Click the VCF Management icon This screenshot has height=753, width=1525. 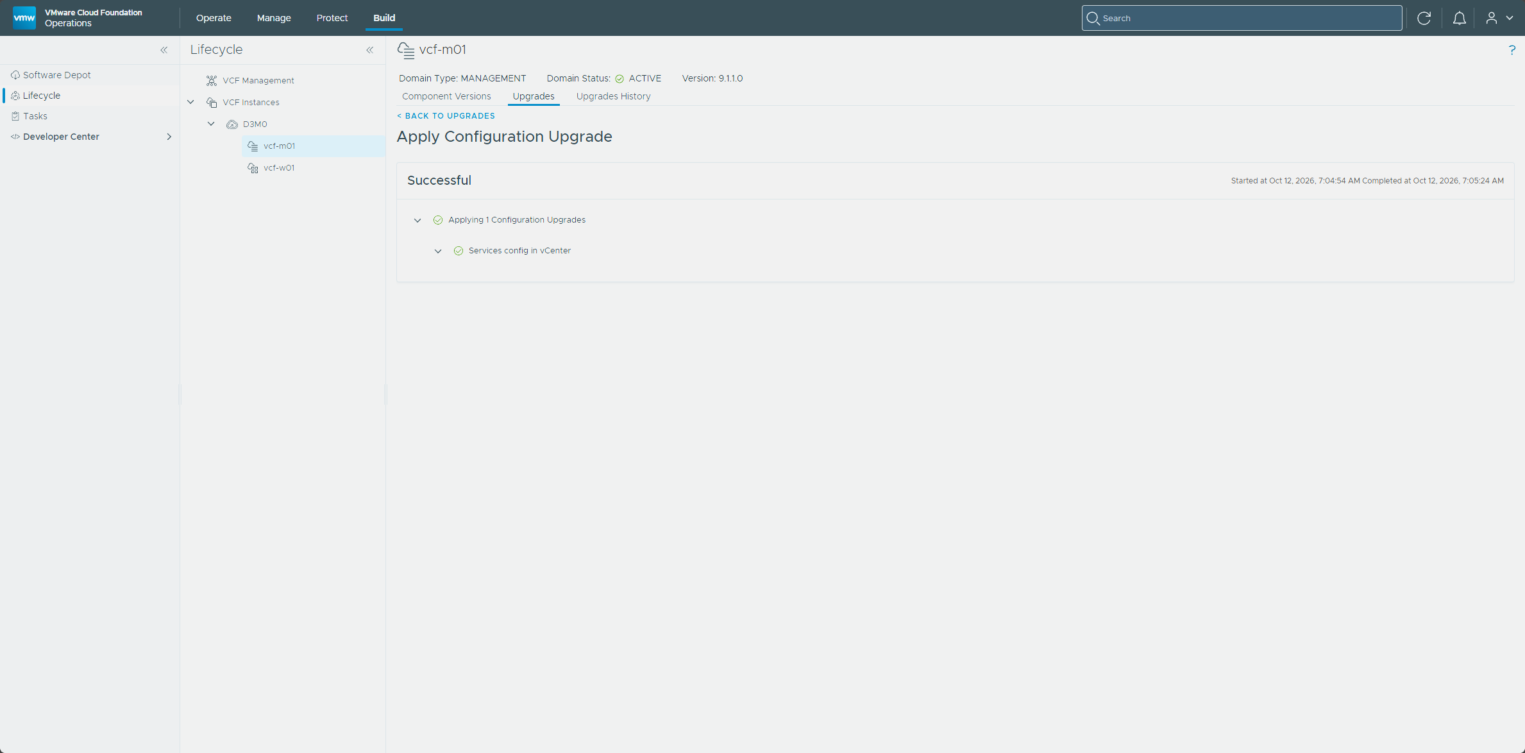(x=212, y=80)
